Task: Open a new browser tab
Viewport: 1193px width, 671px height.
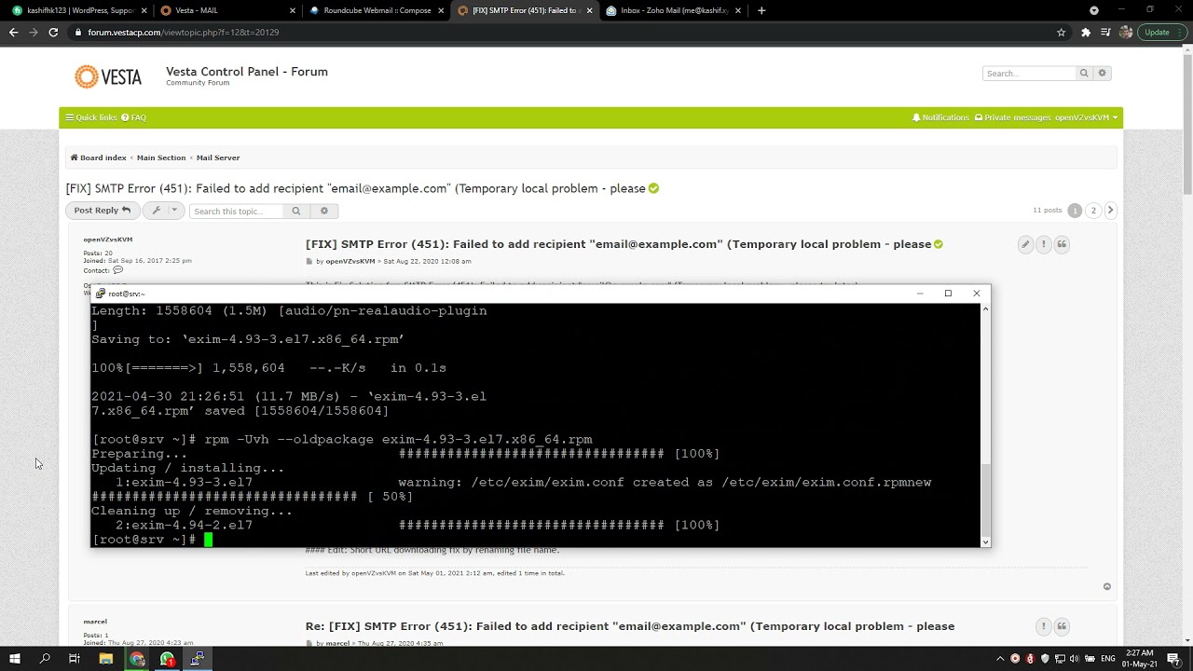Action: [761, 10]
